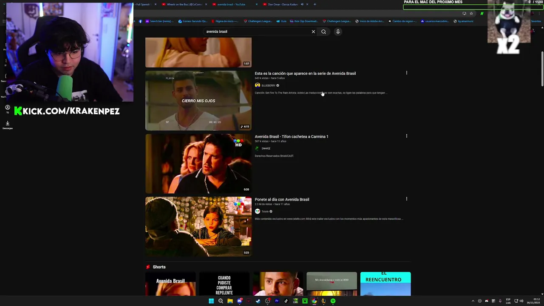Click the Descargas download sidebar icon
The width and height of the screenshot is (544, 306).
[7, 124]
